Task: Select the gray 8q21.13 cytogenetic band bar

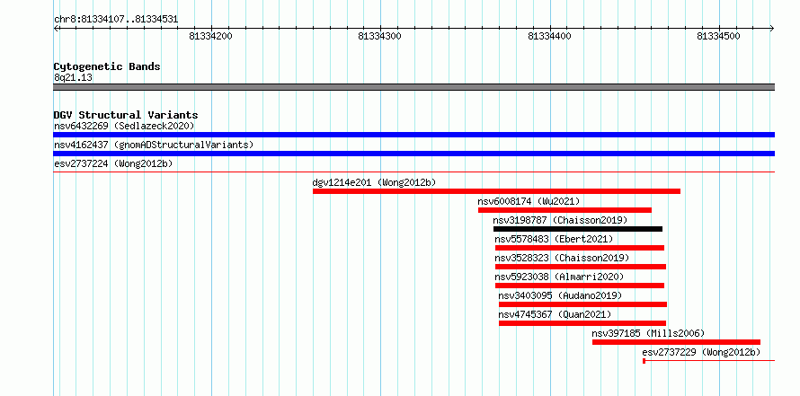Action: pyautogui.click(x=413, y=87)
